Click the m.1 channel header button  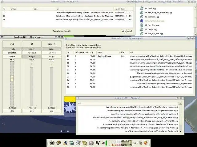click(12, 44)
